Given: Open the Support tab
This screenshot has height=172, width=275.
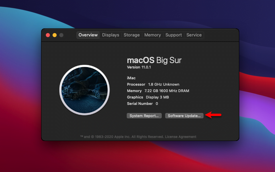Looking at the screenshot, I should [x=174, y=35].
